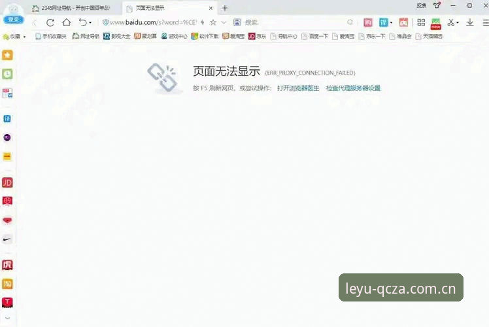Image resolution: width=489 pixels, height=327 pixels.
Task: Expand the undo closed tab dropdown arrow
Action: (x=90, y=23)
